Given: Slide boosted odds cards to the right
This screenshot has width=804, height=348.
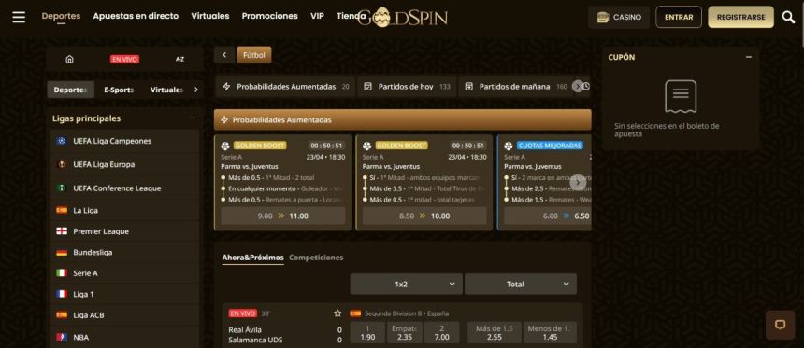Looking at the screenshot, I should tap(578, 182).
